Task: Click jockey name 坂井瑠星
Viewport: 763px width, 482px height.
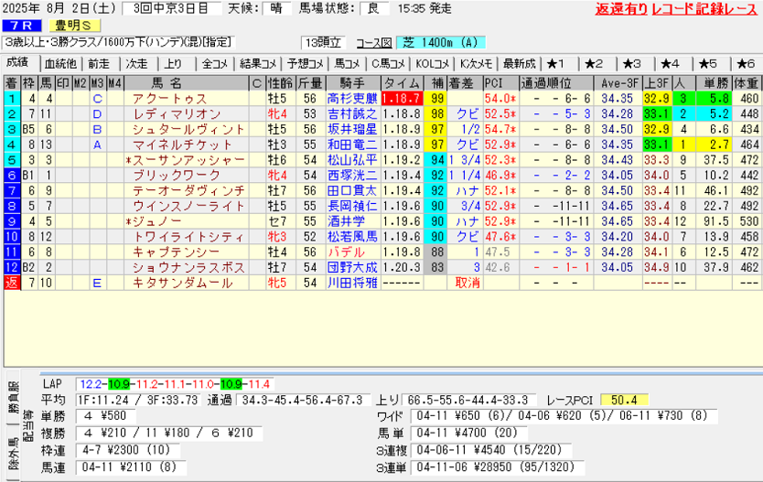Action: coord(351,129)
